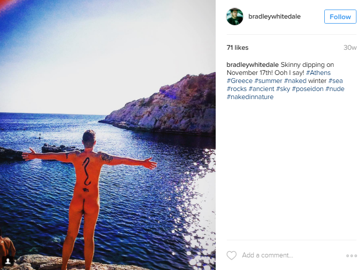Viewport: 364px width, 270px height.
Task: Open bradleywhitedale's profile picture
Action: coord(235,17)
